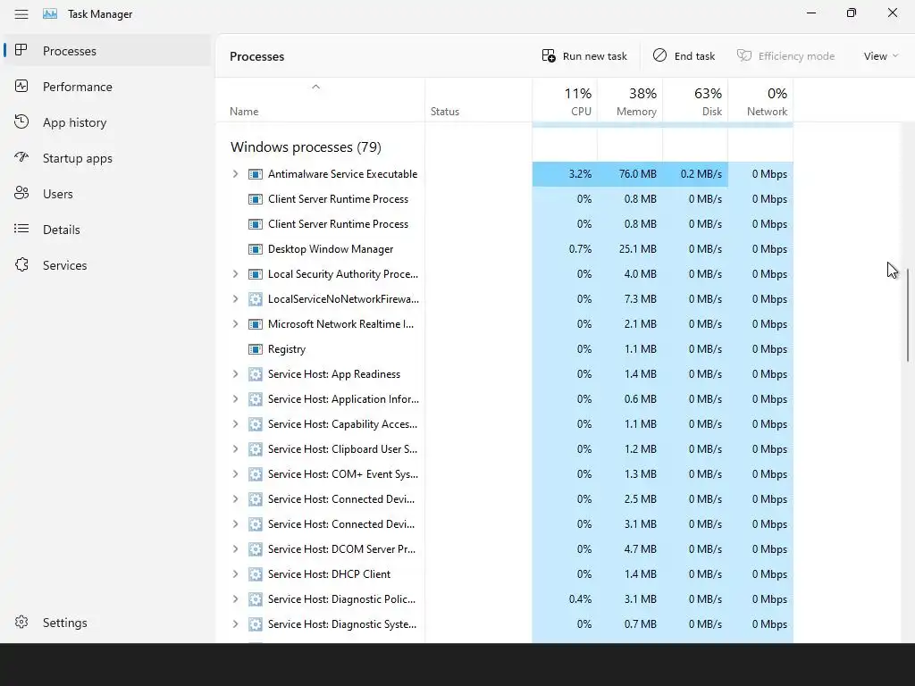The height and width of the screenshot is (686, 915).
Task: Click the Run new task button
Action: coord(584,56)
